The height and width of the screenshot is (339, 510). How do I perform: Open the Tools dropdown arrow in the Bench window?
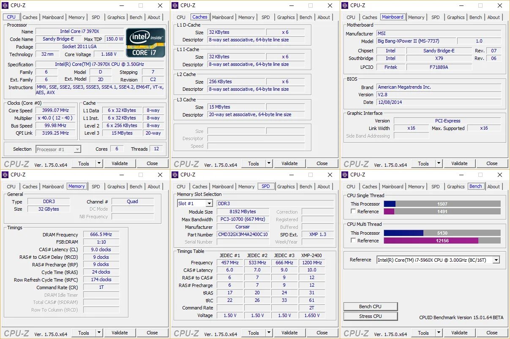(439, 333)
